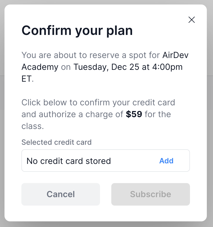Click the Subscribe button
213x227 pixels.
tap(151, 194)
